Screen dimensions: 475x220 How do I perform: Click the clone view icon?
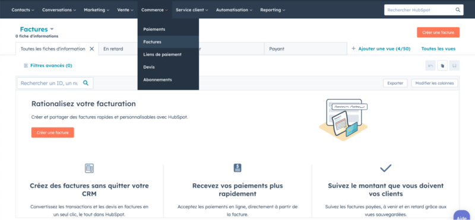coord(442,66)
